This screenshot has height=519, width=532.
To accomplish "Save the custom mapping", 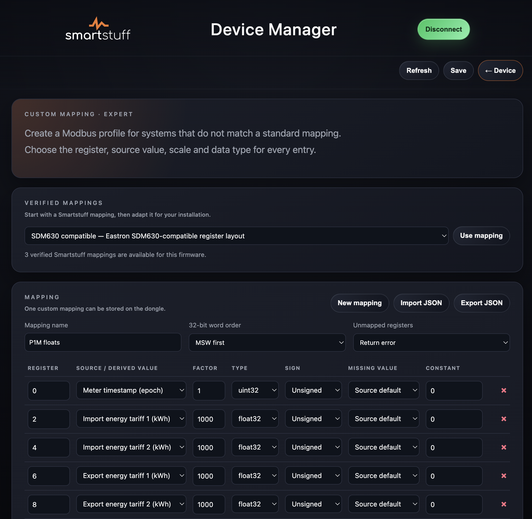I will click(458, 70).
